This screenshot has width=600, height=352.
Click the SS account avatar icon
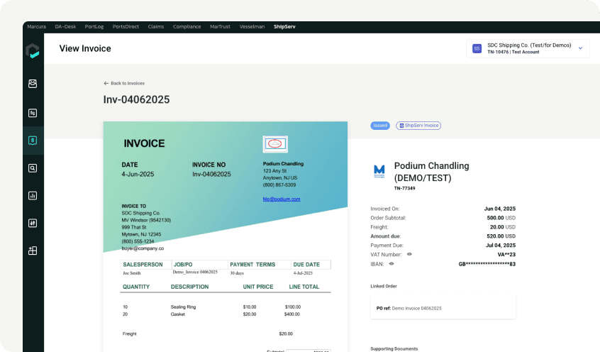pyautogui.click(x=477, y=49)
